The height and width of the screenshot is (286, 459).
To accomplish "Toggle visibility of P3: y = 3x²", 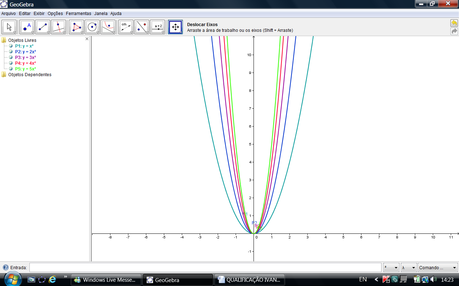I will tap(11, 57).
